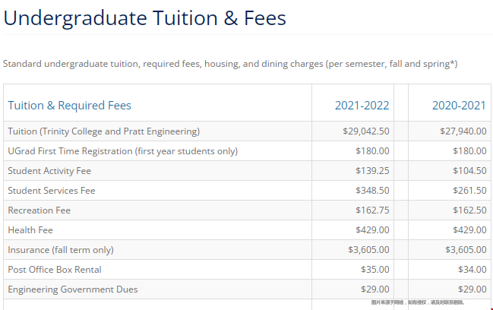Screen dimensions: 493x310
Task: Select the Post Office Box Rental label
Action: pos(54,270)
